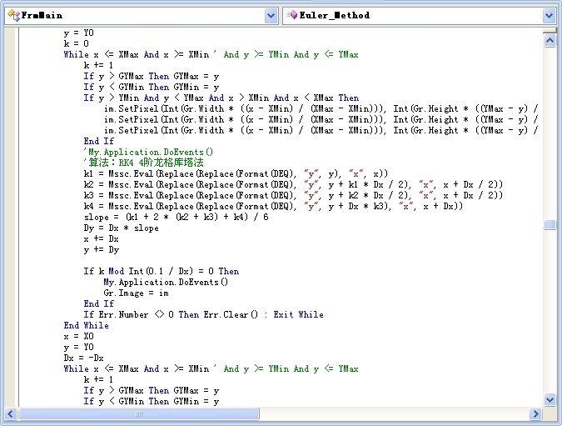Click the 'x = X0' line
Screen dimensions: 562x426
(x=78, y=336)
